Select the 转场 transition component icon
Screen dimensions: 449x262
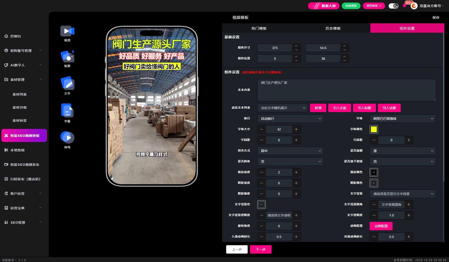click(x=67, y=137)
